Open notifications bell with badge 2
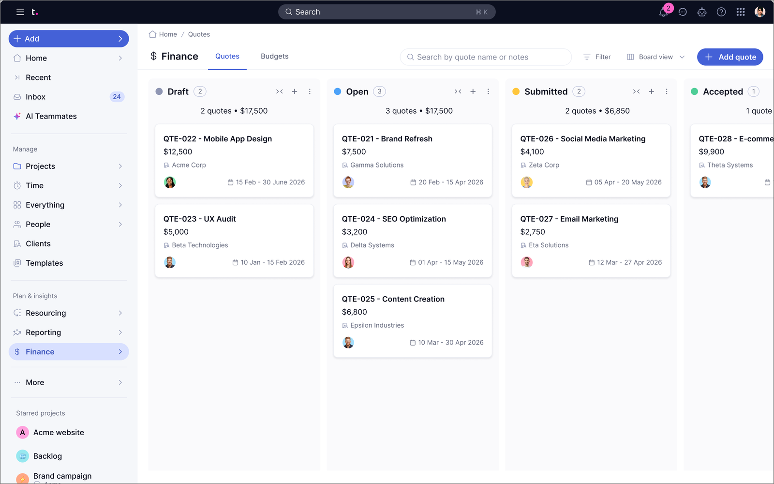774x484 pixels. (664, 12)
